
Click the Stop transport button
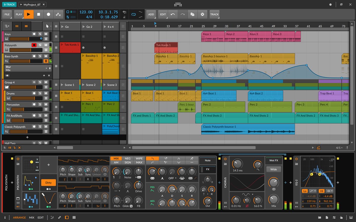39,14
